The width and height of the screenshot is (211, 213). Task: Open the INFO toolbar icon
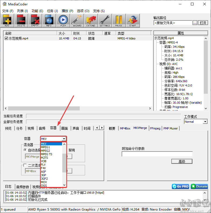point(49,21)
